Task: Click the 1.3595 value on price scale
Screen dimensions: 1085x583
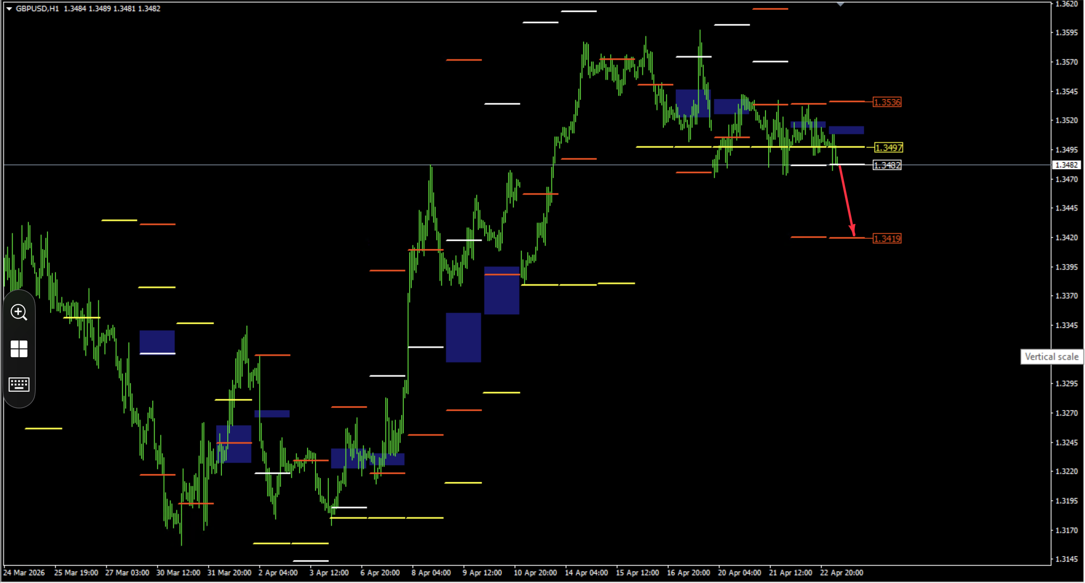Action: 1066,33
